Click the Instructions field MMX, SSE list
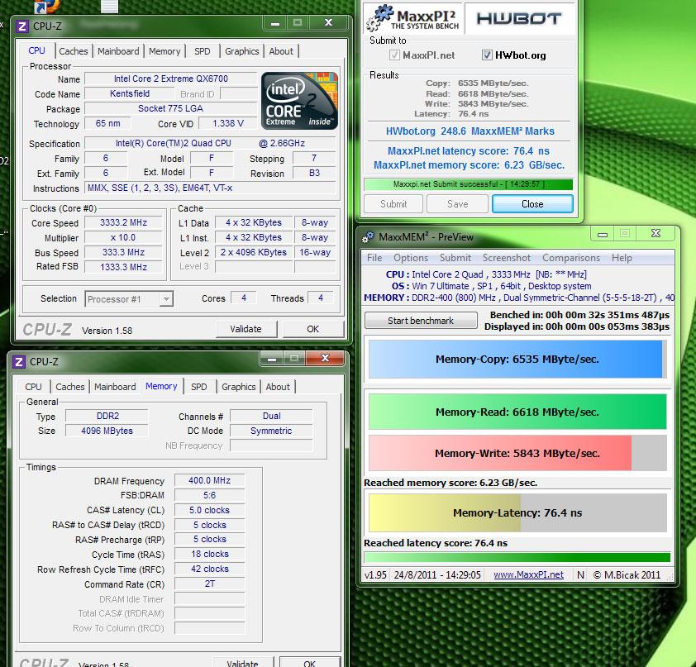 click(x=209, y=188)
